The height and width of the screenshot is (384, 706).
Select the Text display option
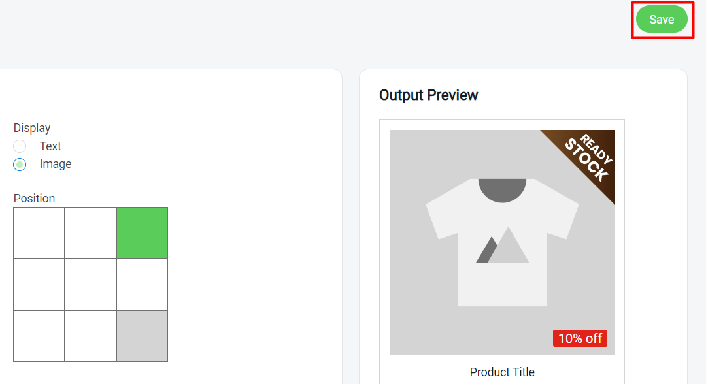click(x=20, y=146)
